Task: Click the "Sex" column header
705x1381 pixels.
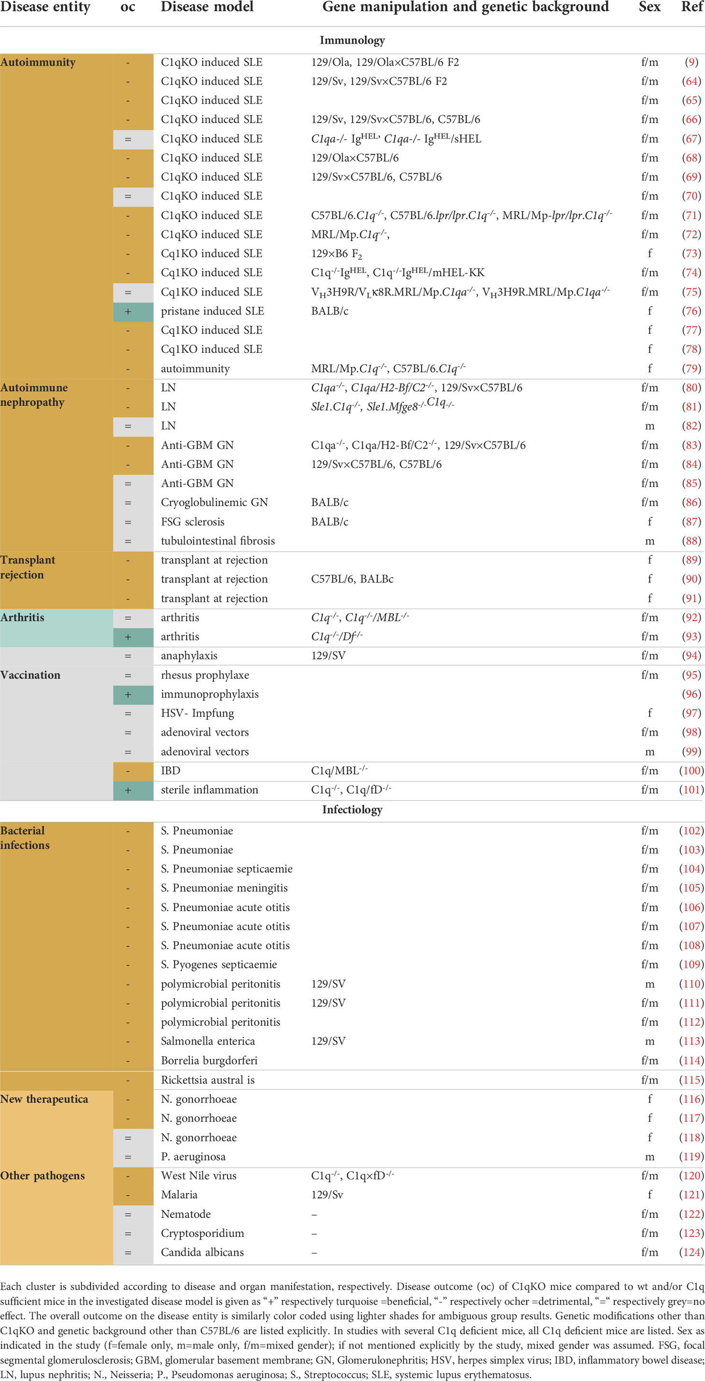Action: click(x=650, y=8)
